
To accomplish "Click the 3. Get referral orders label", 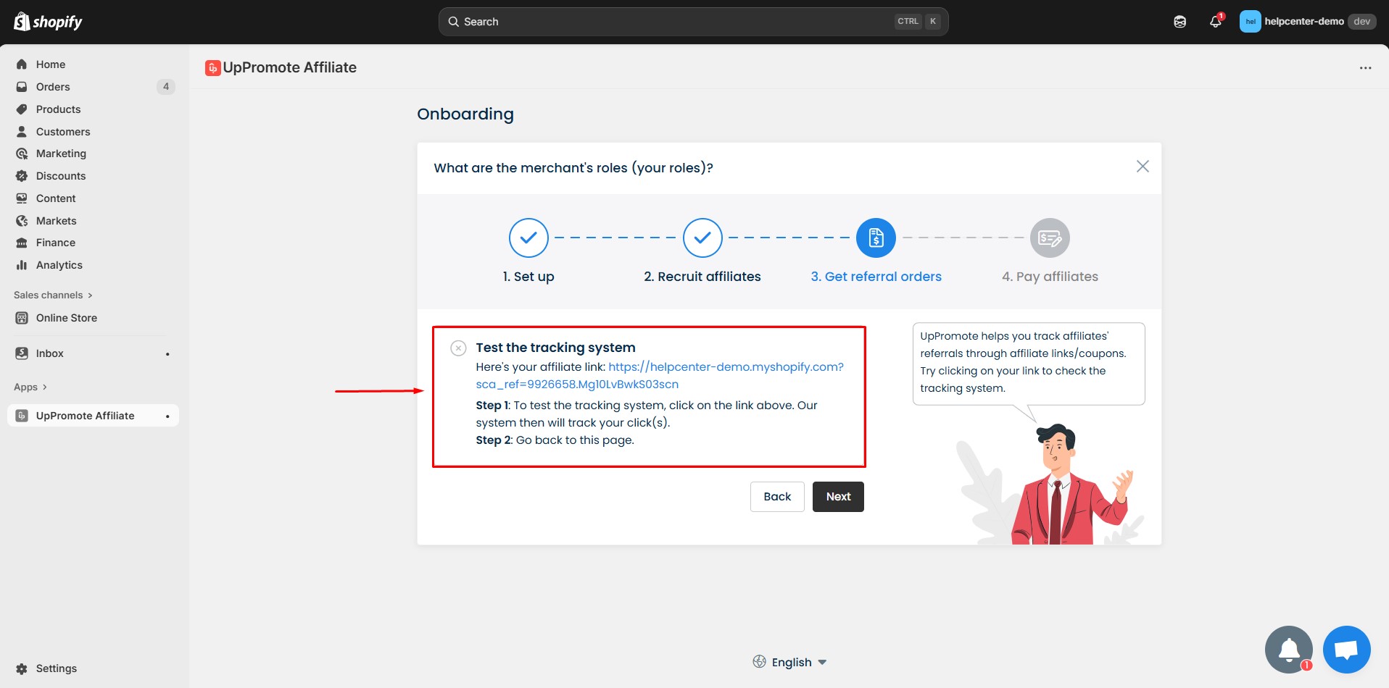I will pyautogui.click(x=876, y=277).
